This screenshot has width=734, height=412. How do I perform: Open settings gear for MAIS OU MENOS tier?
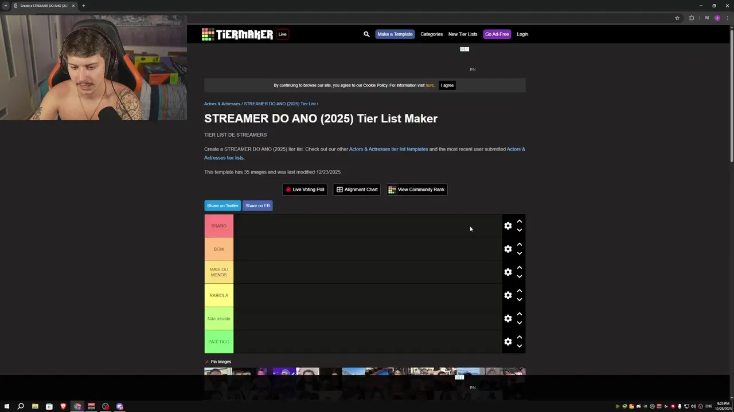click(x=508, y=272)
